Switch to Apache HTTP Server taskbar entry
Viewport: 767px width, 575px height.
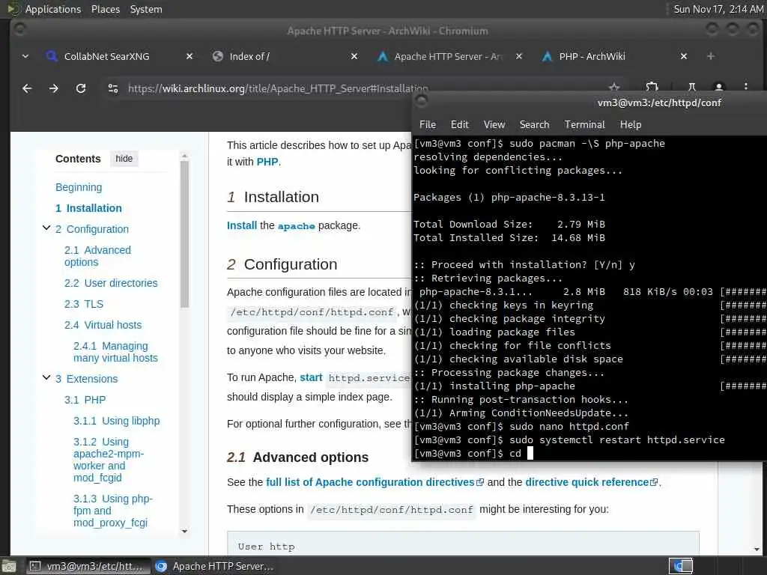click(215, 566)
